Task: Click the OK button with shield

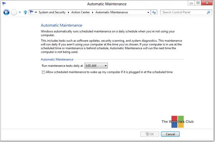Action: click(x=149, y=134)
